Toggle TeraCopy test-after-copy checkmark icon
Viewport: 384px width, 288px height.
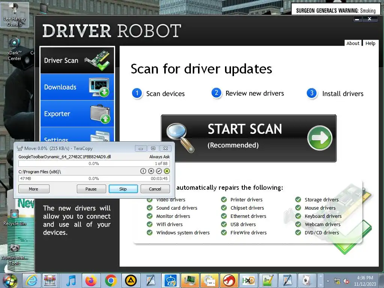point(159,171)
